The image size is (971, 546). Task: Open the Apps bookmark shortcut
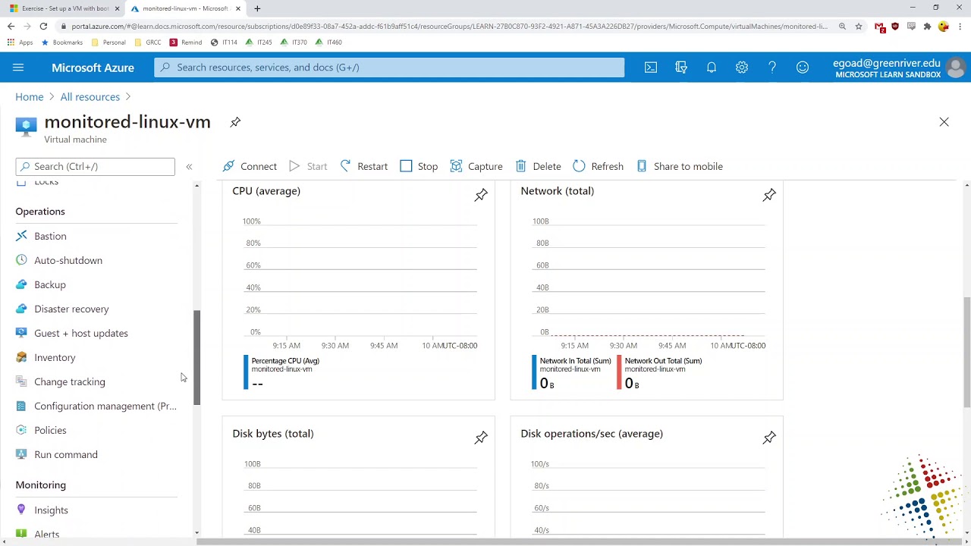point(20,42)
